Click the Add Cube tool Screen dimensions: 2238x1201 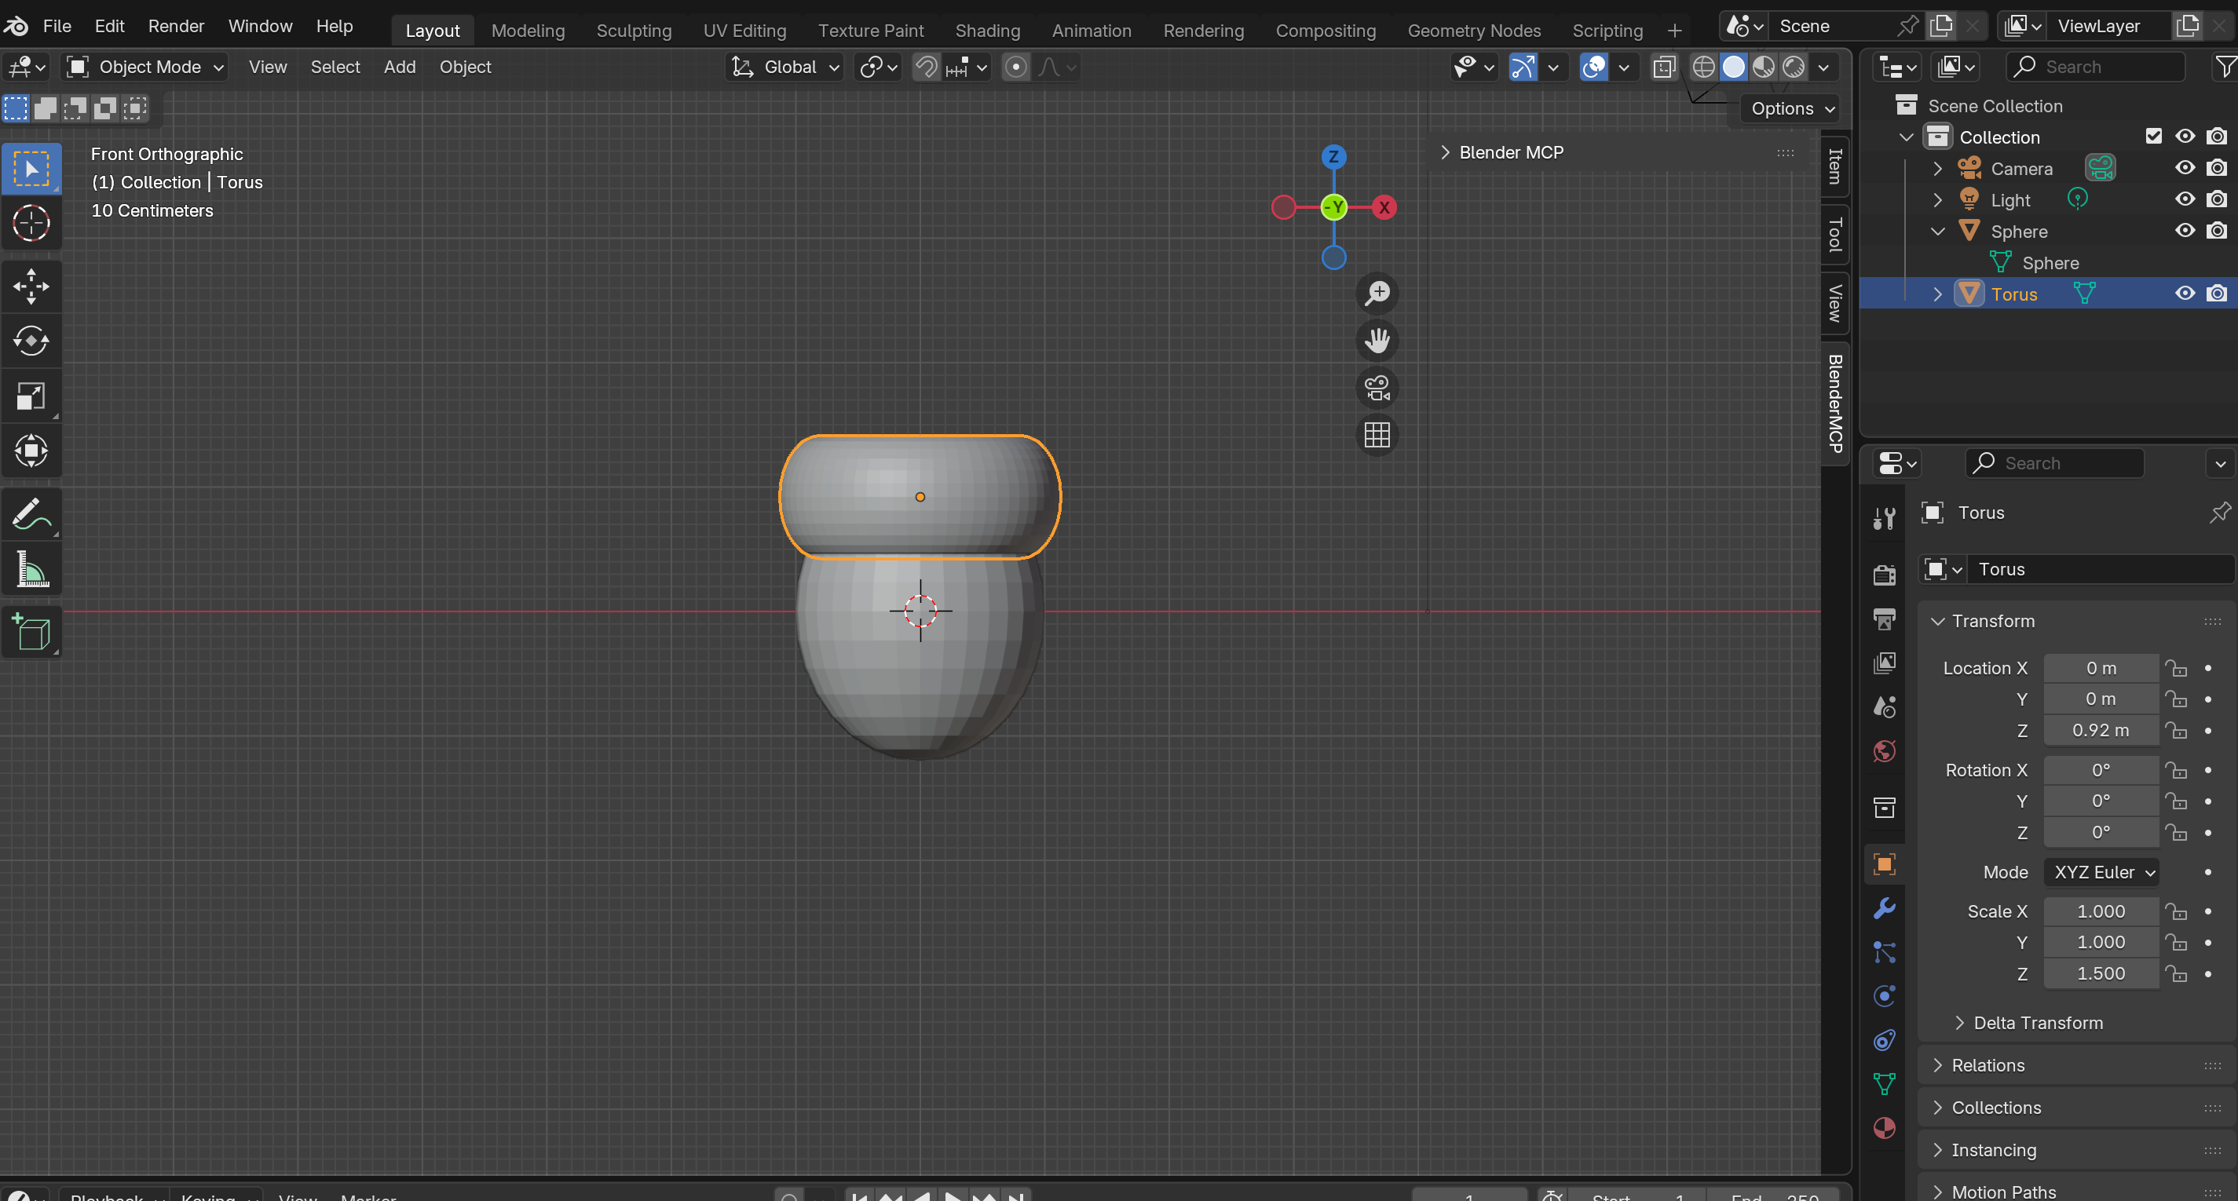point(31,631)
